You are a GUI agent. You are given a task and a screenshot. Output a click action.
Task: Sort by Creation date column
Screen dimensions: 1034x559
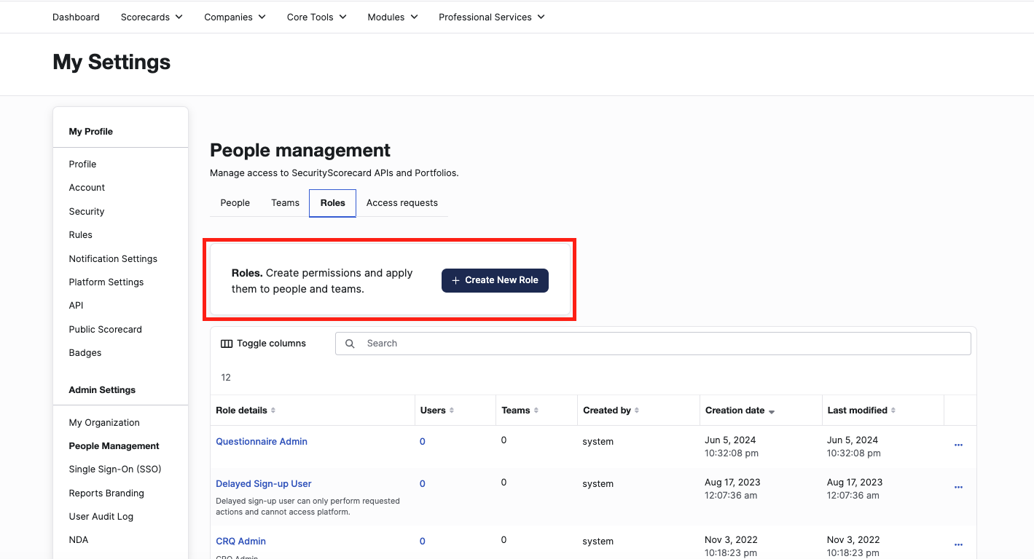pyautogui.click(x=740, y=411)
